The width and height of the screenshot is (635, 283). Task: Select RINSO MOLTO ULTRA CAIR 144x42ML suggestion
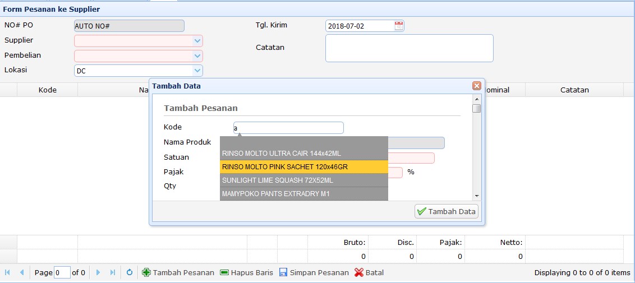click(304, 154)
